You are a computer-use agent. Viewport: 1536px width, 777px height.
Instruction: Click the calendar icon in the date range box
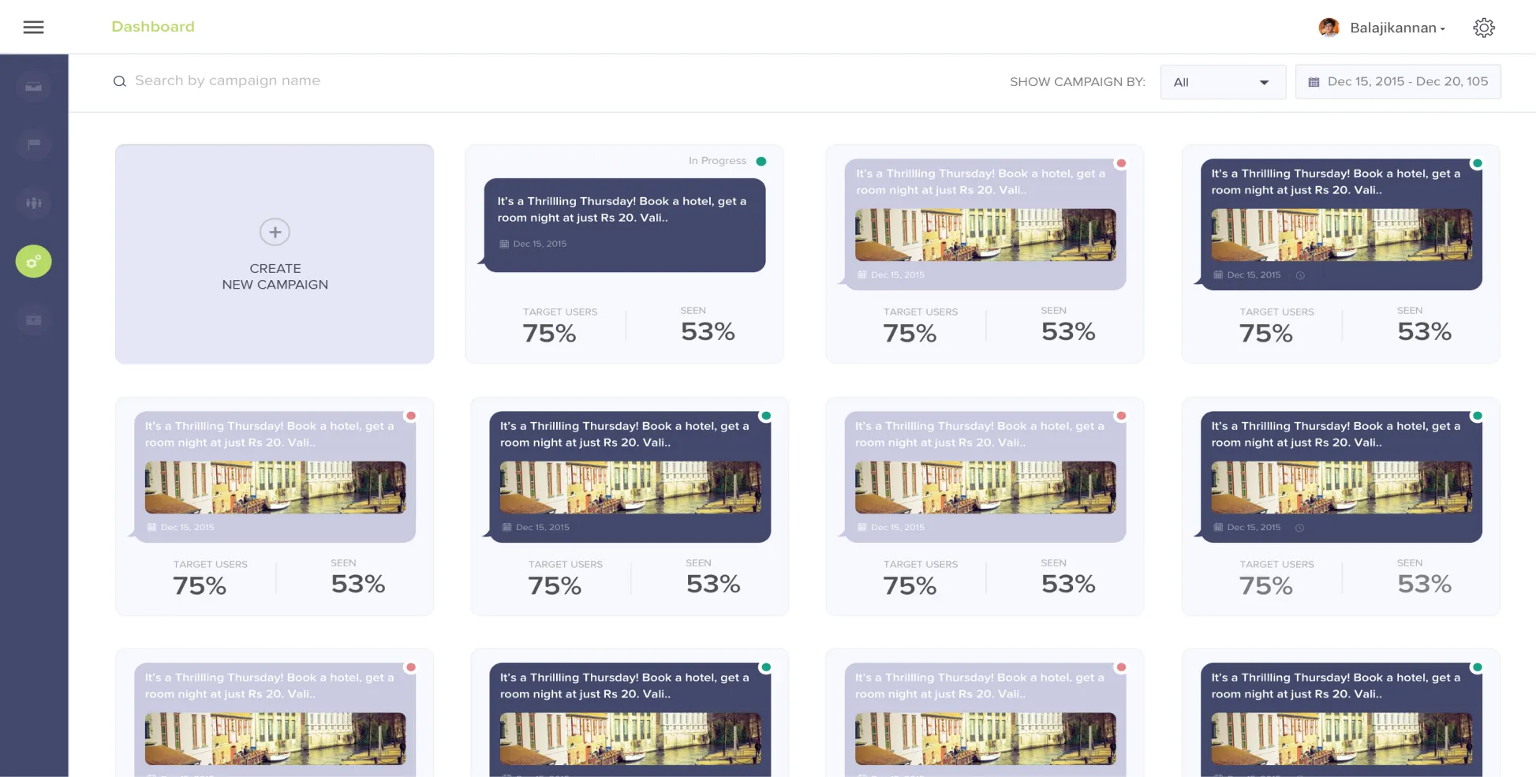pos(1314,82)
